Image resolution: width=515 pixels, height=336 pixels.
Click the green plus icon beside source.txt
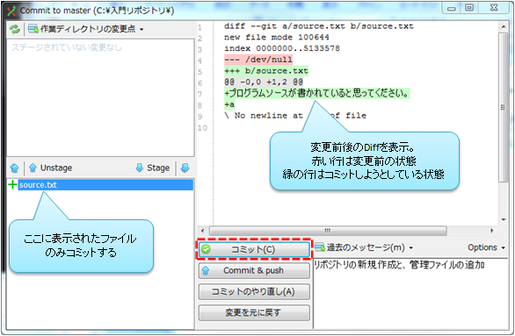click(x=12, y=185)
